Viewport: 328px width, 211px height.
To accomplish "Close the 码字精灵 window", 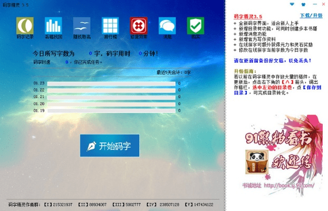I will coord(323,4).
